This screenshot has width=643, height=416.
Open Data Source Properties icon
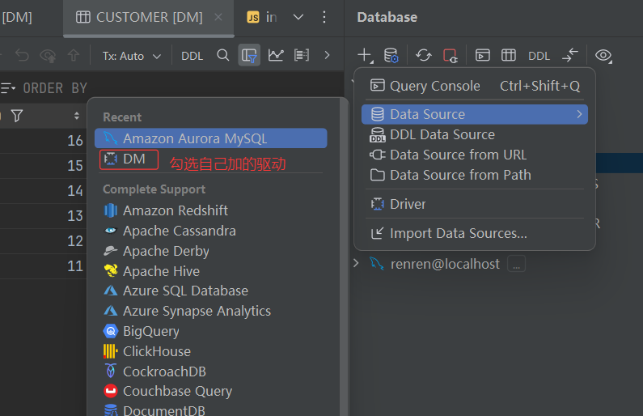click(391, 55)
